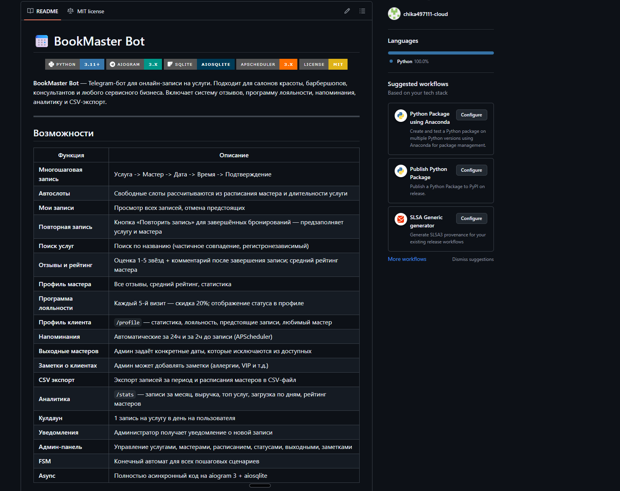Viewport: 620px width, 491px height.
Task: Click the Повторная запись table cell
Action: 71,227
